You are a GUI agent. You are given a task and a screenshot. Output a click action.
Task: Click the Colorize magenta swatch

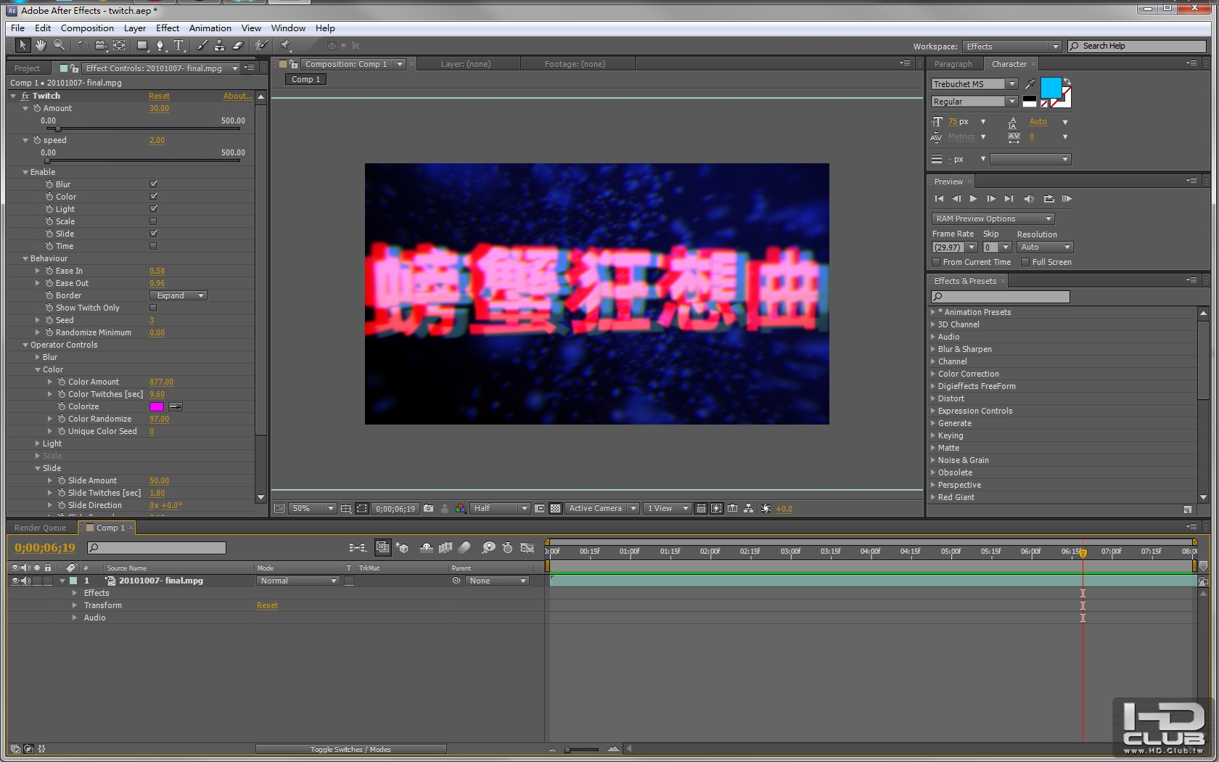click(157, 406)
